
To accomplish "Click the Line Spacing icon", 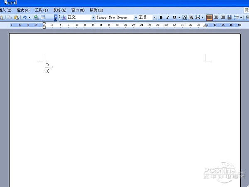I will click(237, 17).
